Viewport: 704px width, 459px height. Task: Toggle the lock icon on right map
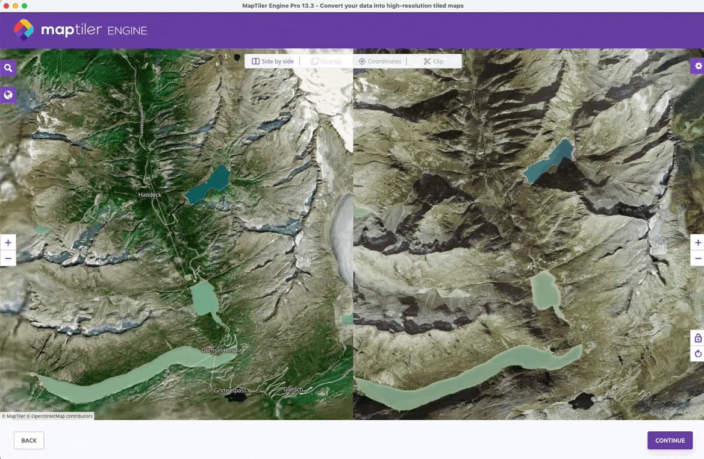click(698, 338)
